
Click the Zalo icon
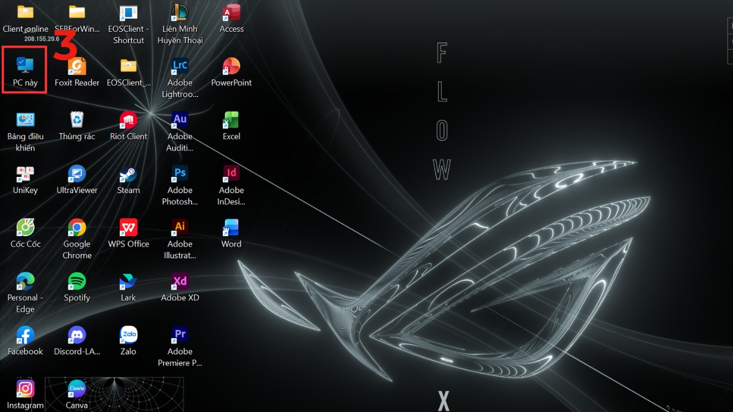[x=128, y=334]
